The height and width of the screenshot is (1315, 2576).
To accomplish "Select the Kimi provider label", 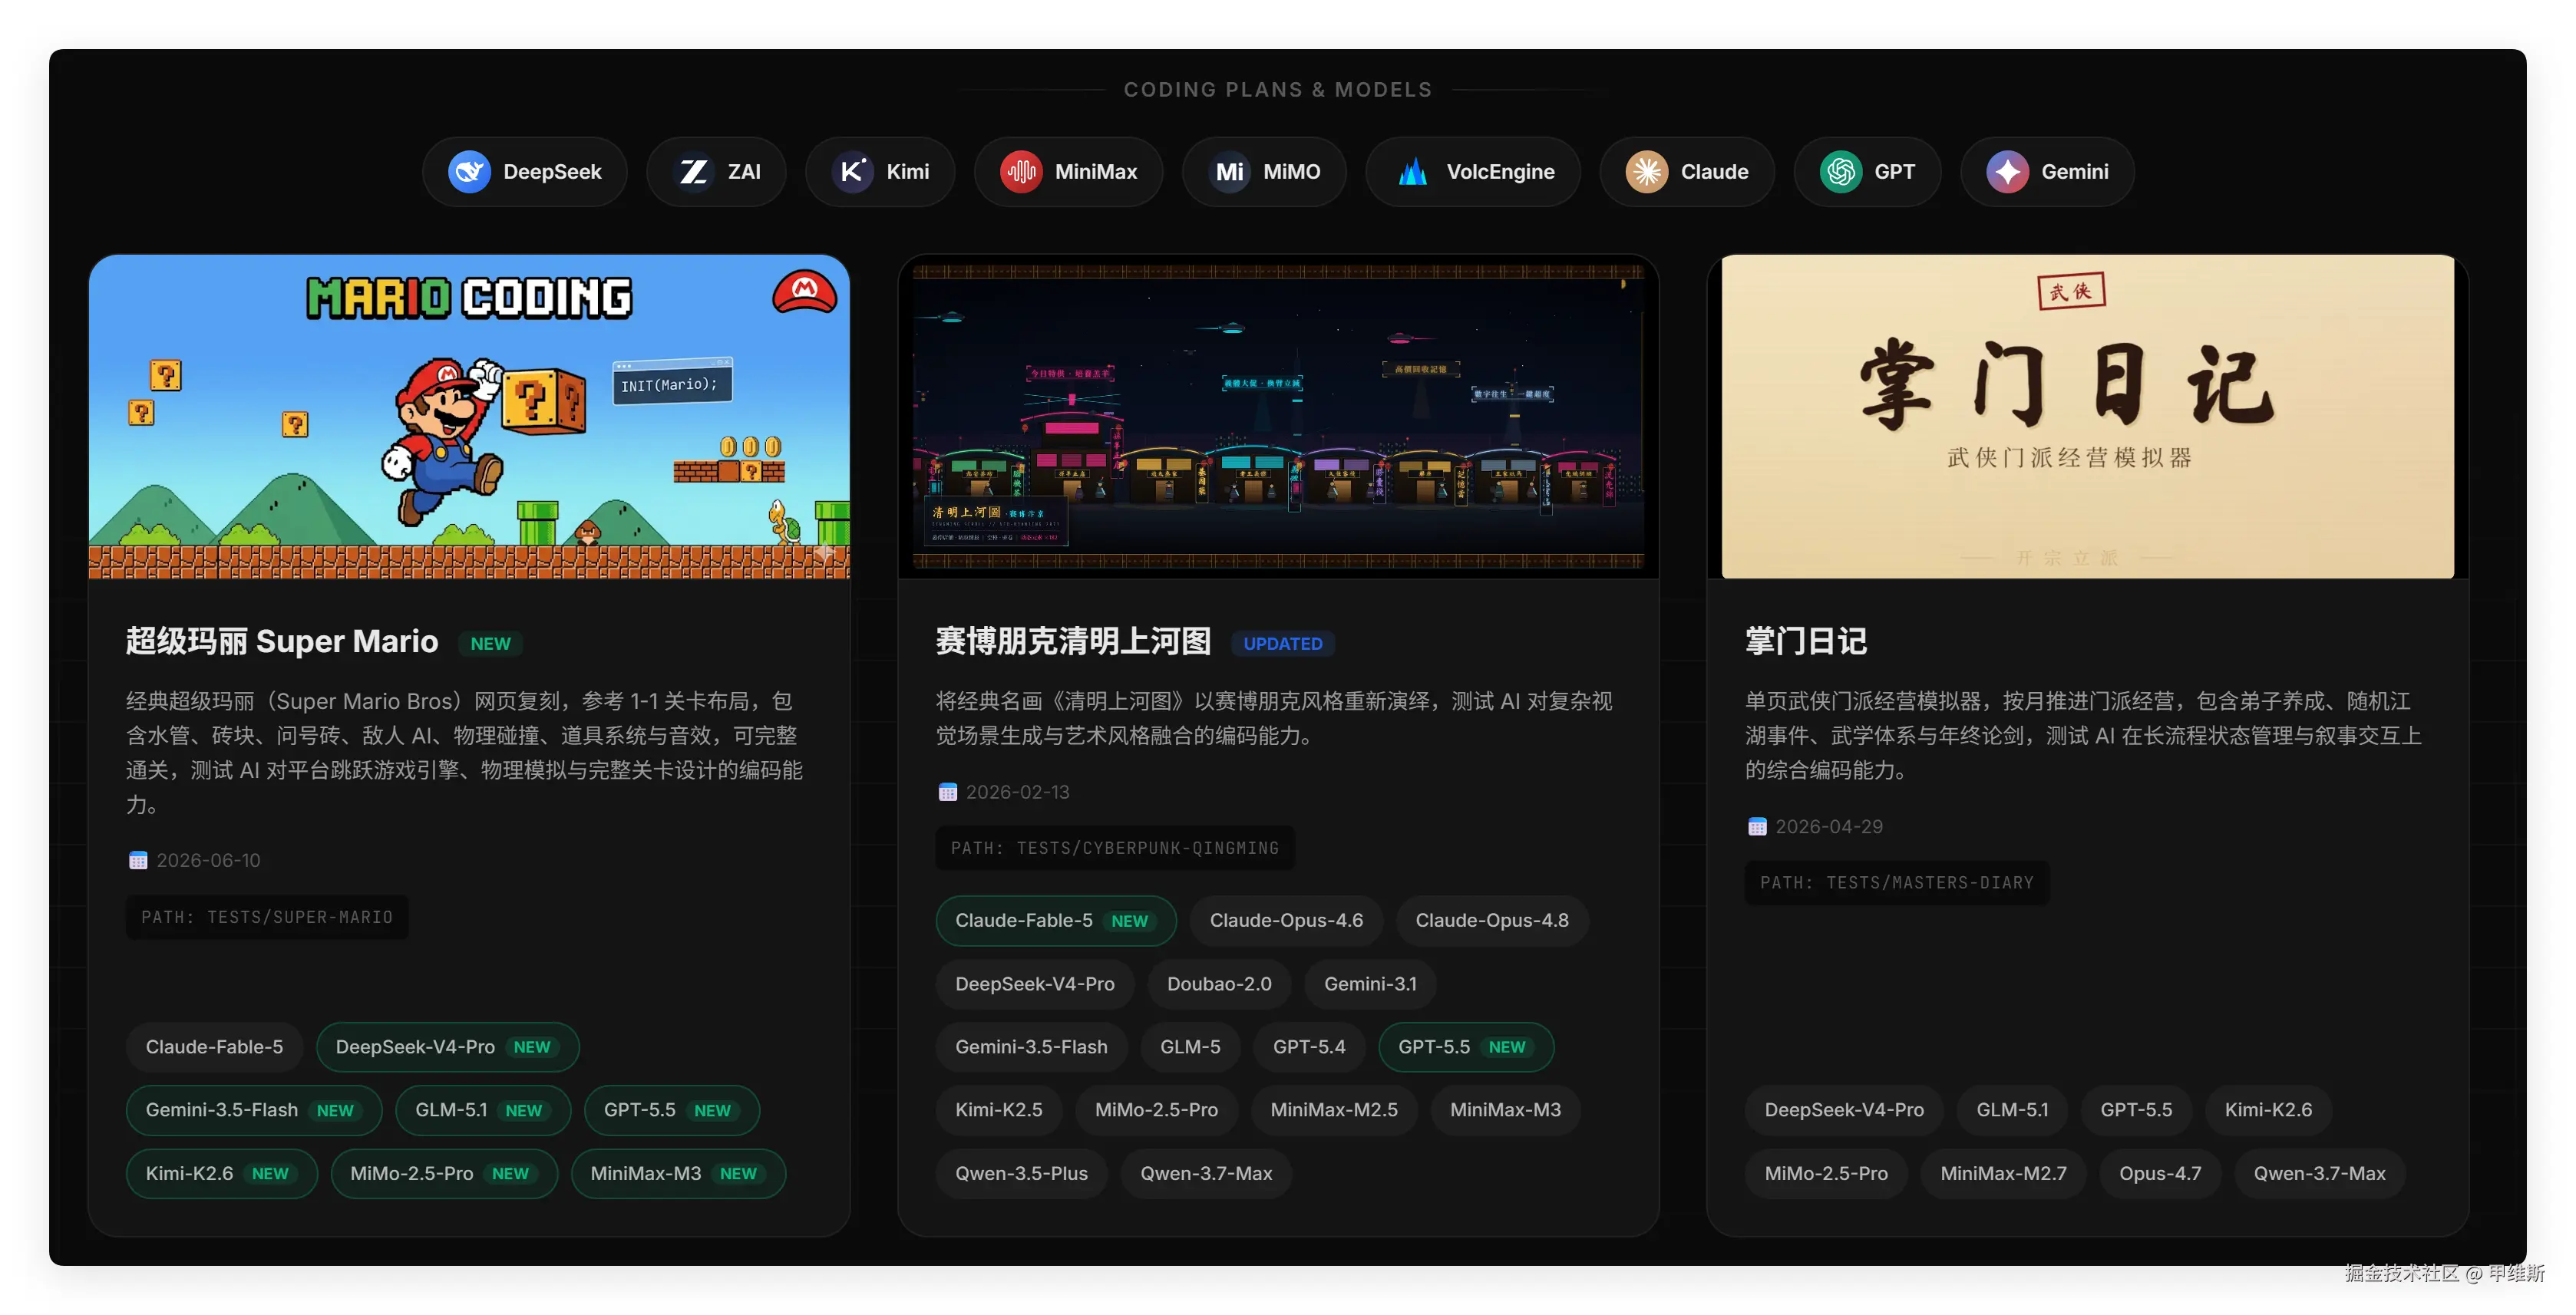I will click(908, 172).
